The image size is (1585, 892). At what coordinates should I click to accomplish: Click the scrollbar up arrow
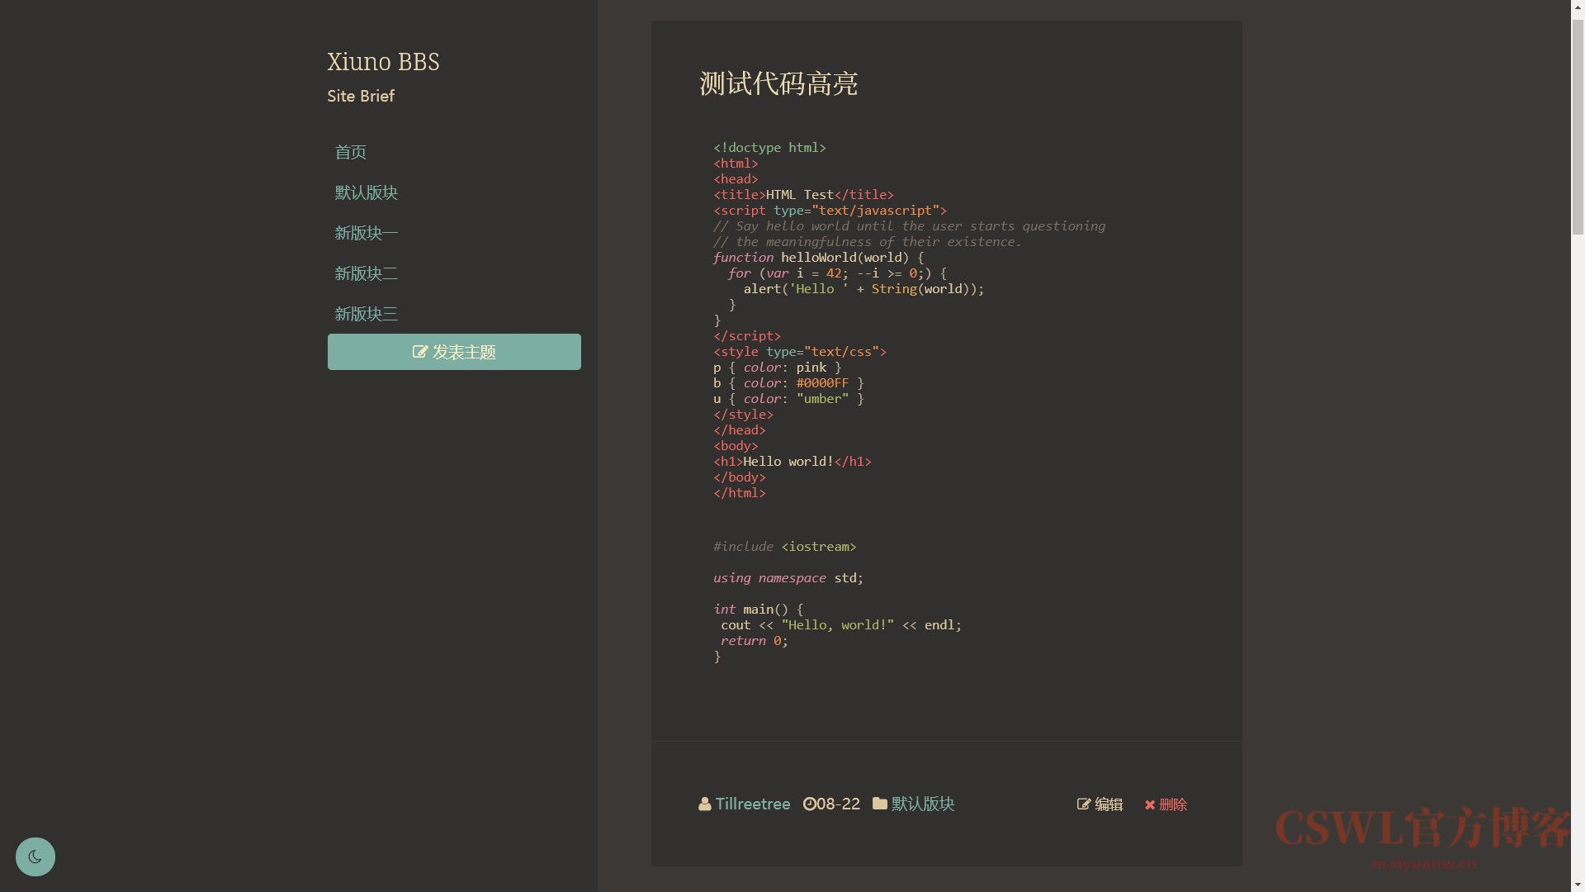[x=1578, y=7]
